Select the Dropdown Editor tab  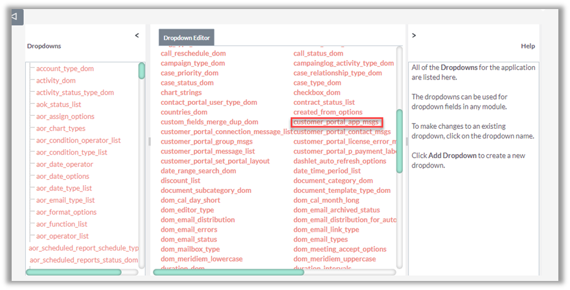pos(186,38)
